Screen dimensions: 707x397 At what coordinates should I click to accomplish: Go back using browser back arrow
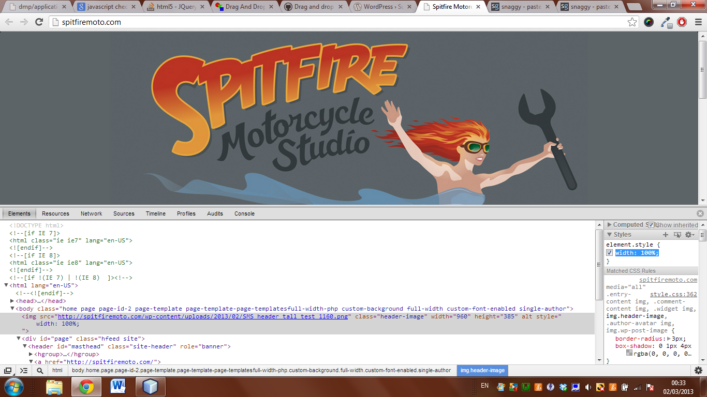click(x=9, y=22)
